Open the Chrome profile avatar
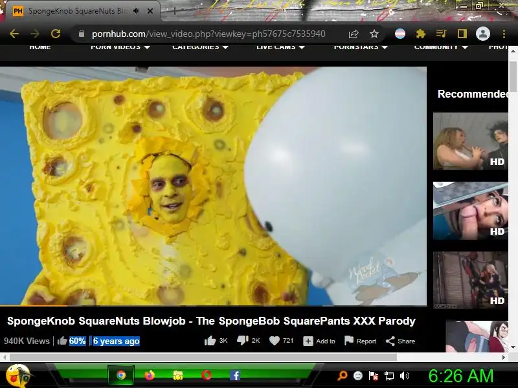This screenshot has height=388, width=518. pyautogui.click(x=482, y=34)
